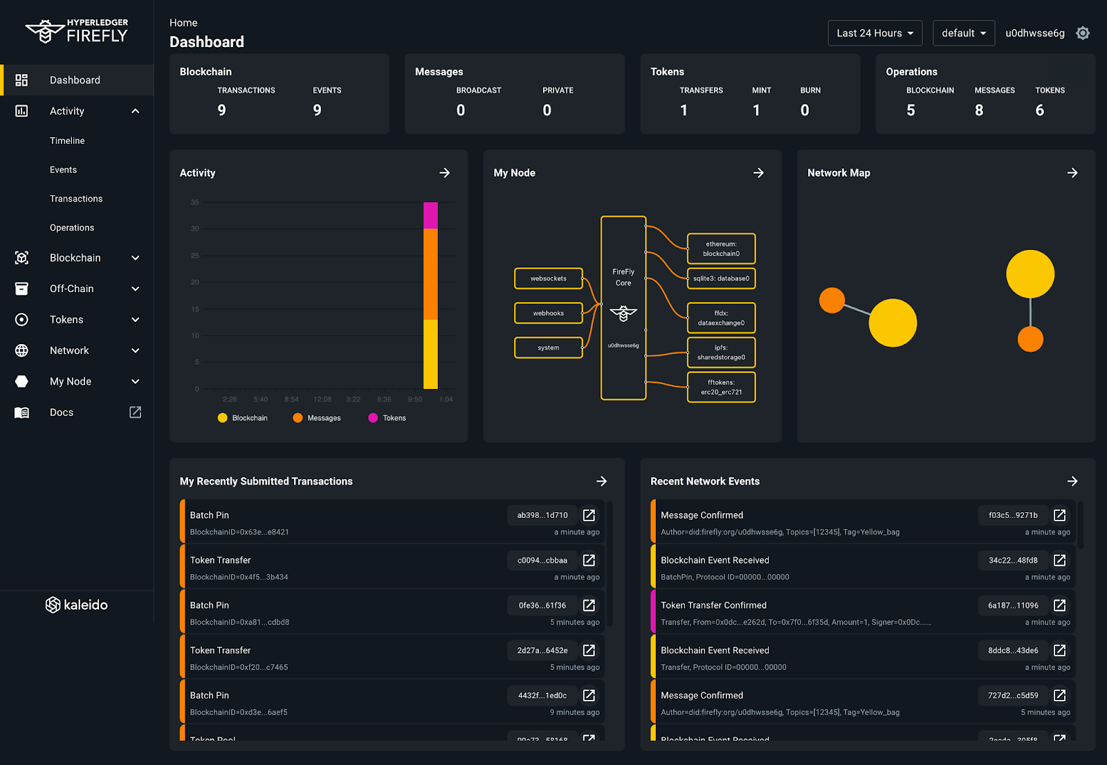Hide Tokens data via its legend toggle
The width and height of the screenshot is (1107, 765).
click(x=387, y=417)
